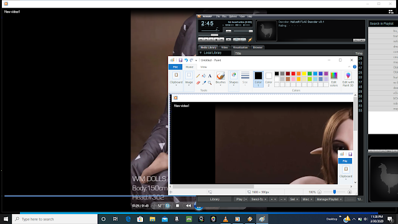Click the Winamp Library button
The width and height of the screenshot is (398, 224).
point(215,199)
